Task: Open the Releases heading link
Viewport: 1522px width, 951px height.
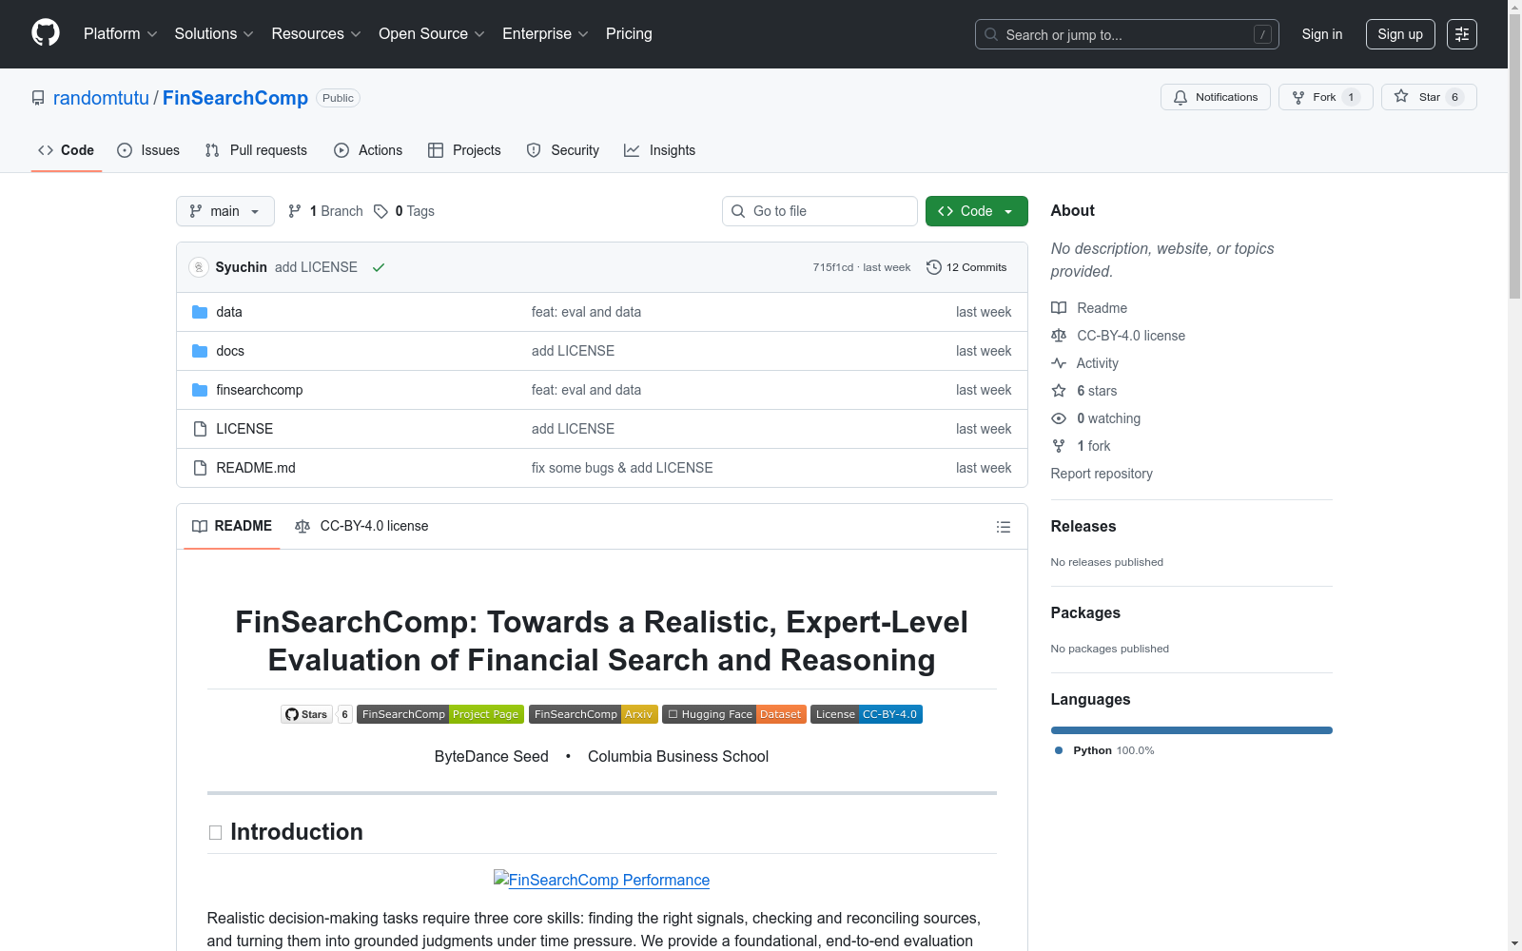Action: click(1083, 527)
